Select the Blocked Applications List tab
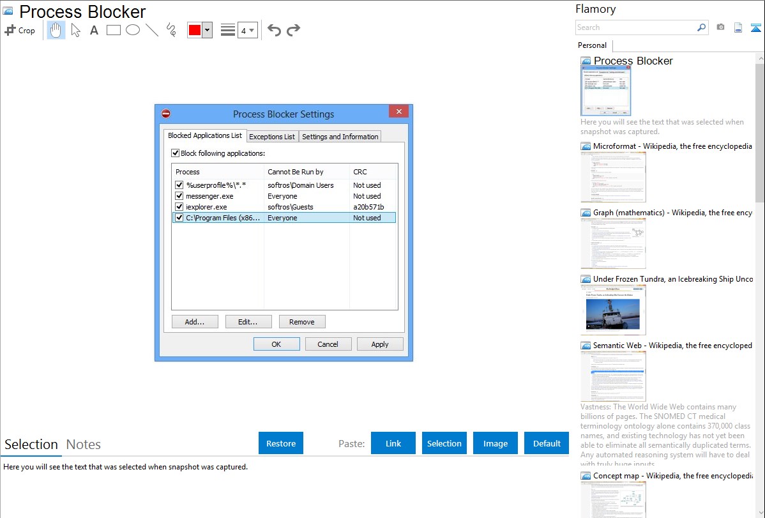Viewport: 765px width, 518px height. pos(205,135)
